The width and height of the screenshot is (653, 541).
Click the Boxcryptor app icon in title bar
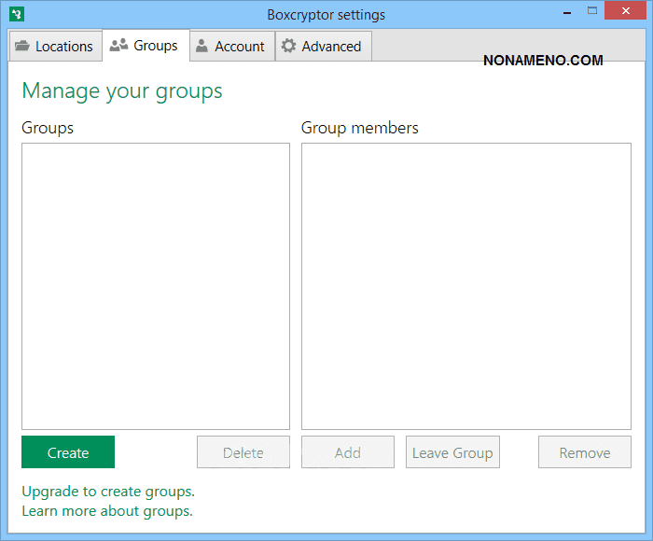point(16,14)
